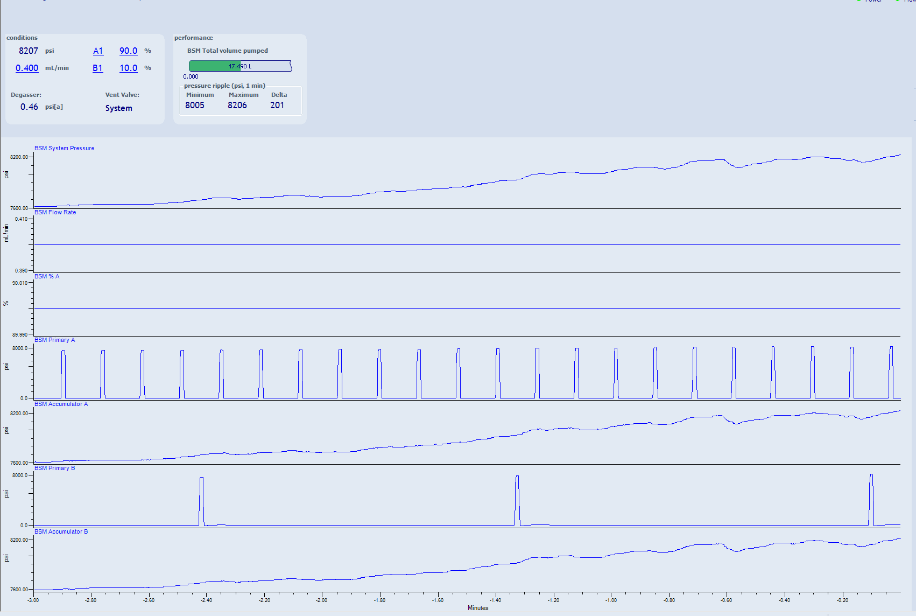Edit the 90.0 percent A value

coord(128,51)
